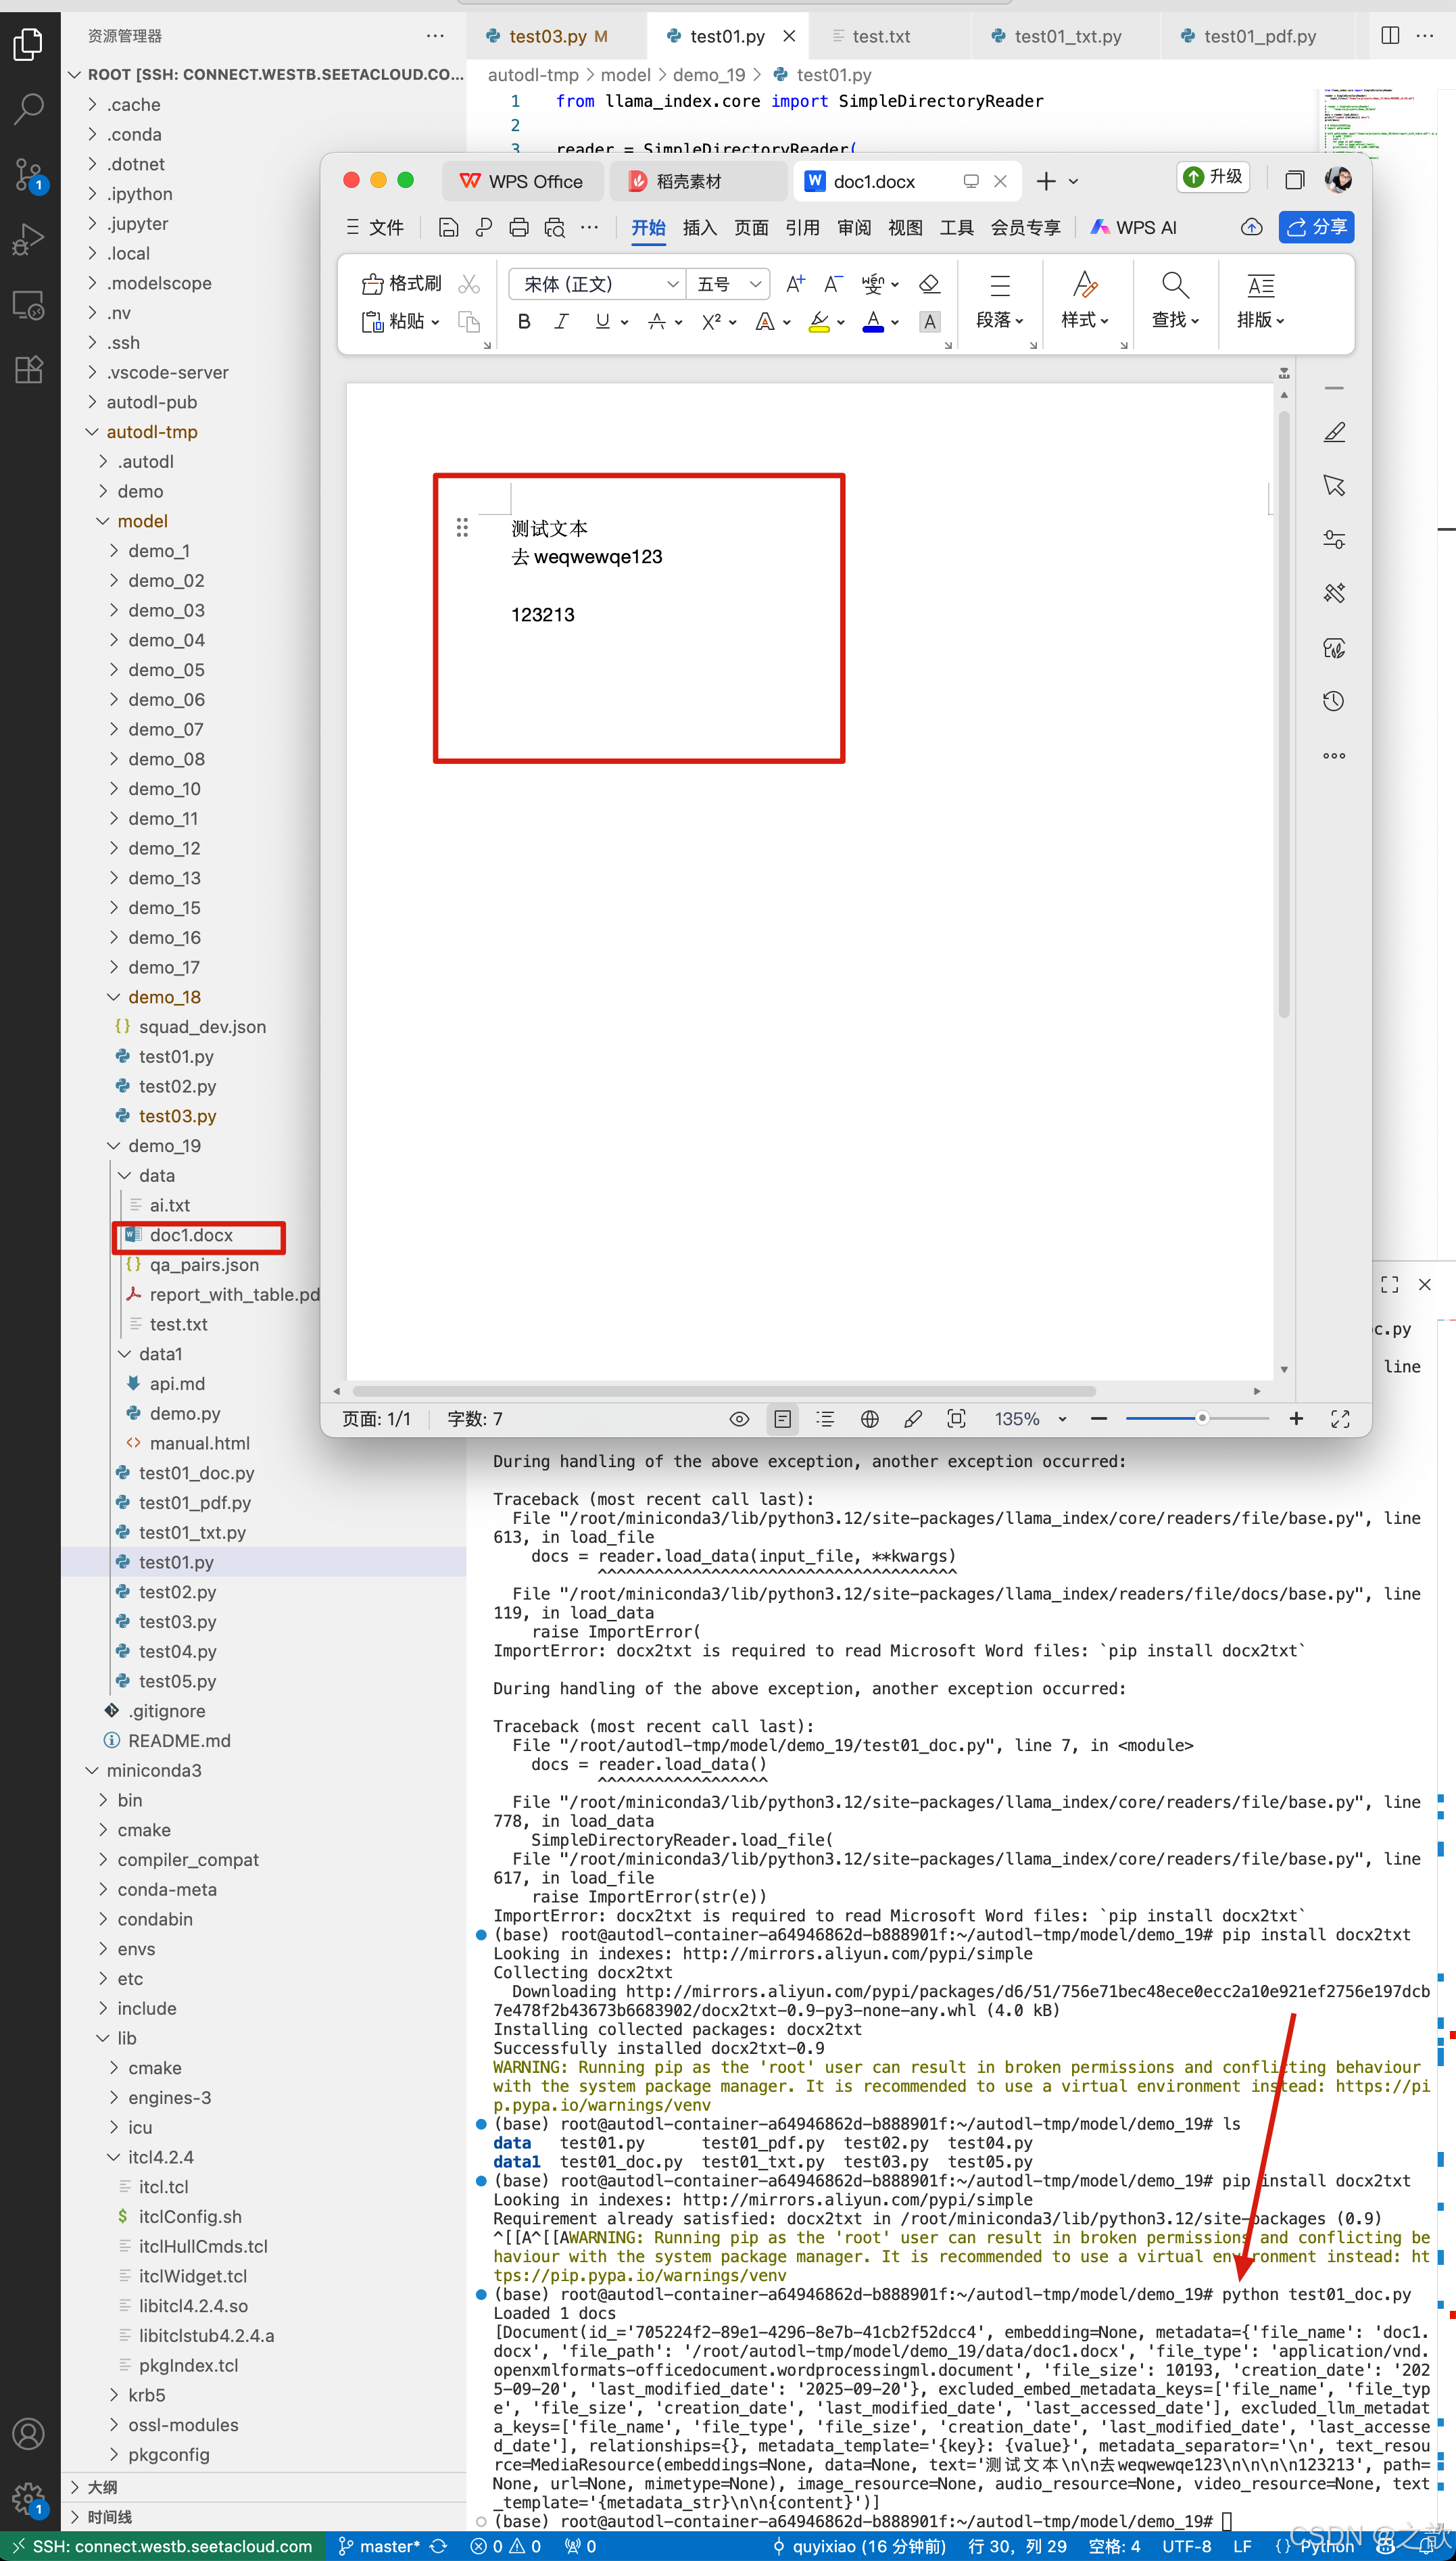The height and width of the screenshot is (2561, 1456).
Task: Enter WPS fullscreen mode icon
Action: (x=1340, y=1419)
